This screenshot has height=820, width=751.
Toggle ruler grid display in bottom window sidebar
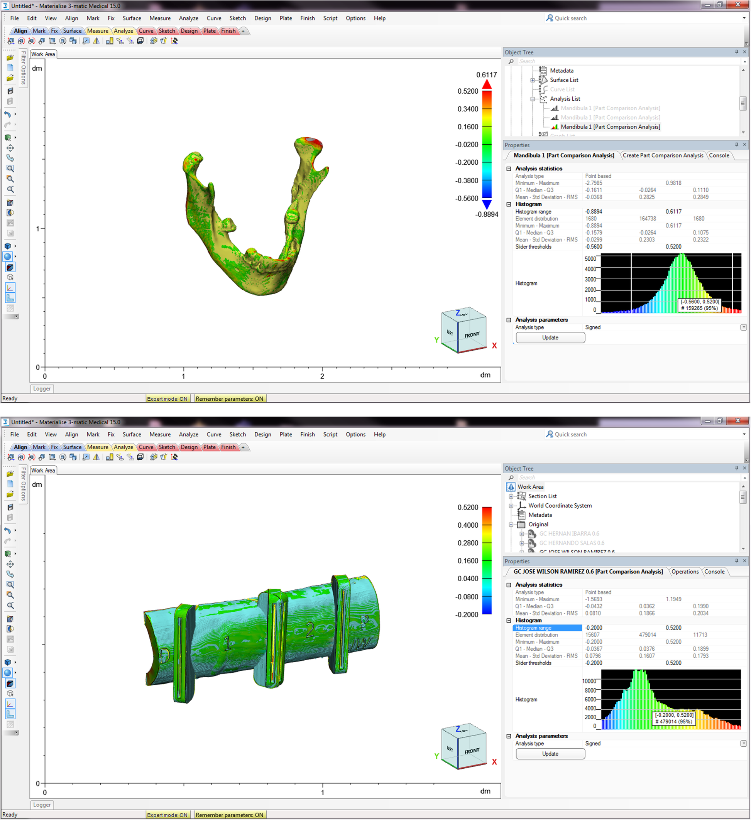click(10, 714)
